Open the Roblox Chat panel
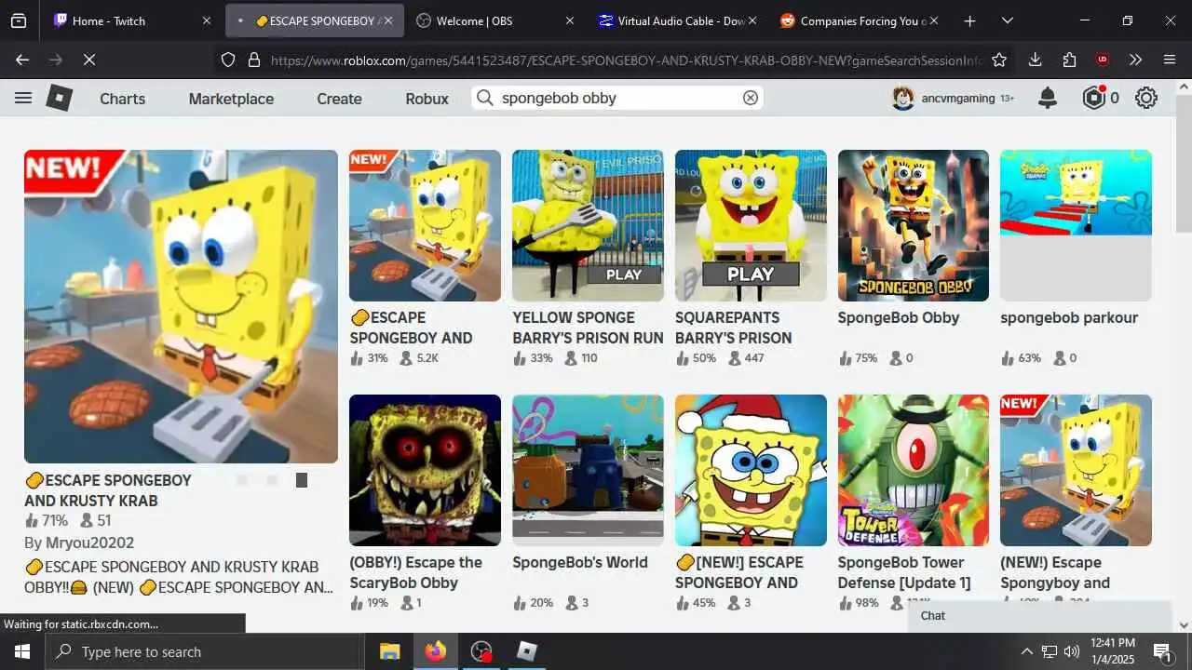Image resolution: width=1192 pixels, height=670 pixels. 1039,616
